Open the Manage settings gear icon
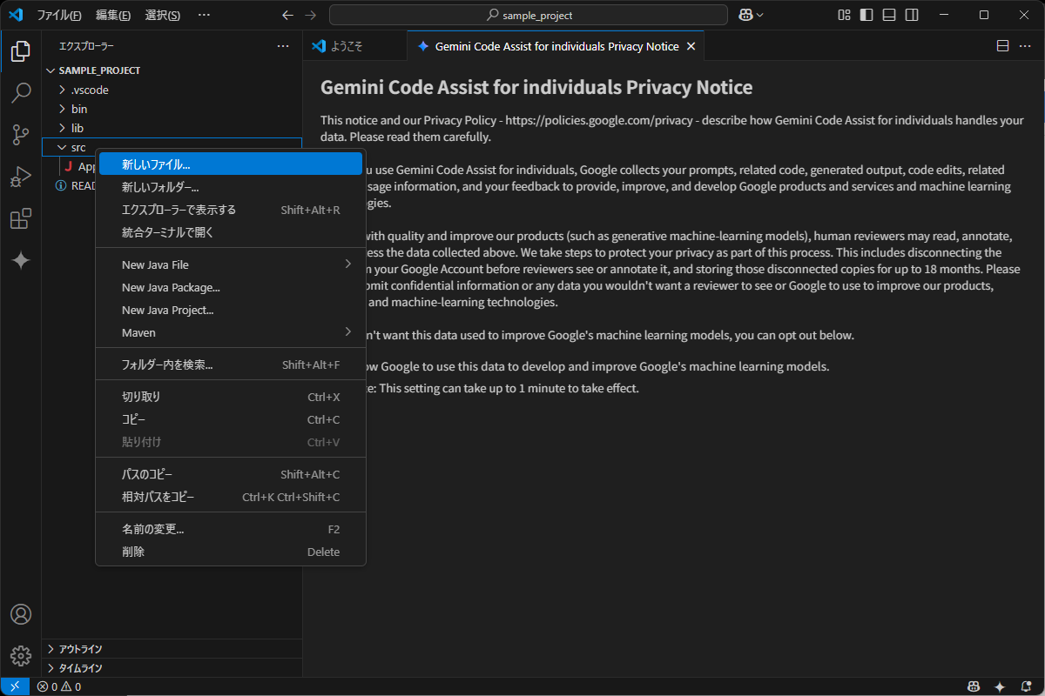Image resolution: width=1045 pixels, height=696 pixels. point(21,655)
